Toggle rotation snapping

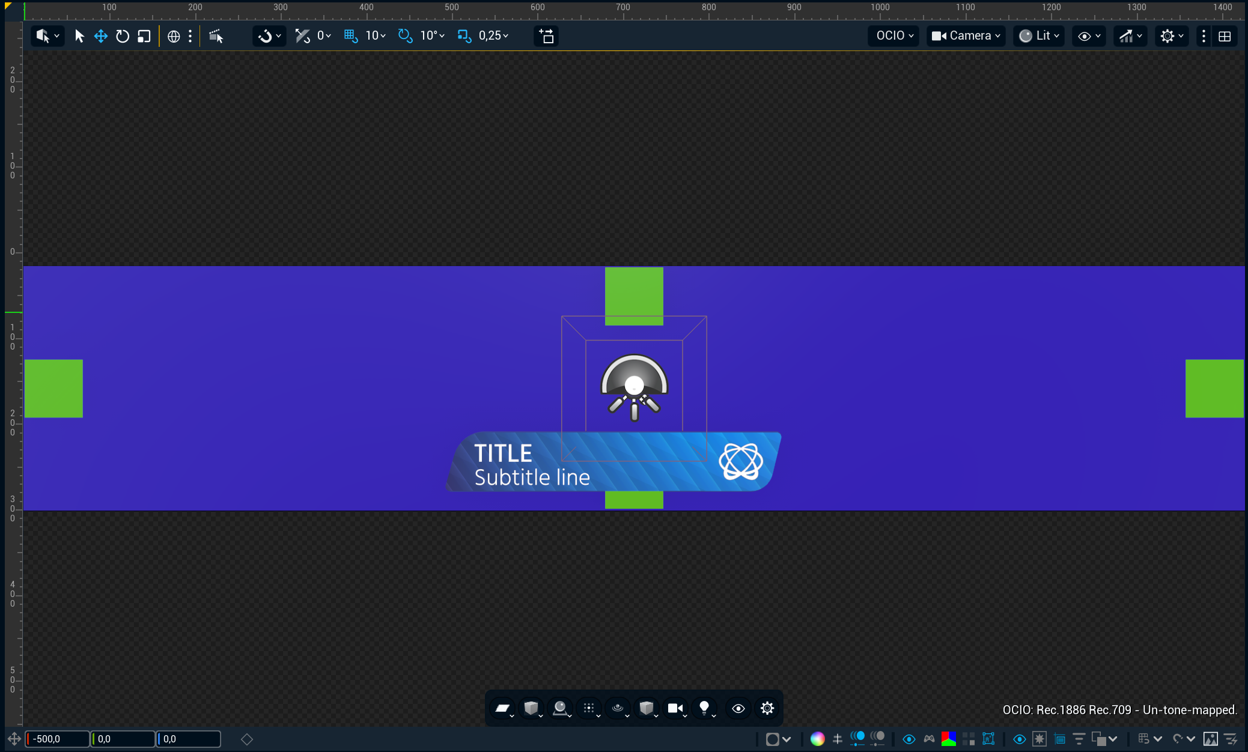[x=406, y=36]
